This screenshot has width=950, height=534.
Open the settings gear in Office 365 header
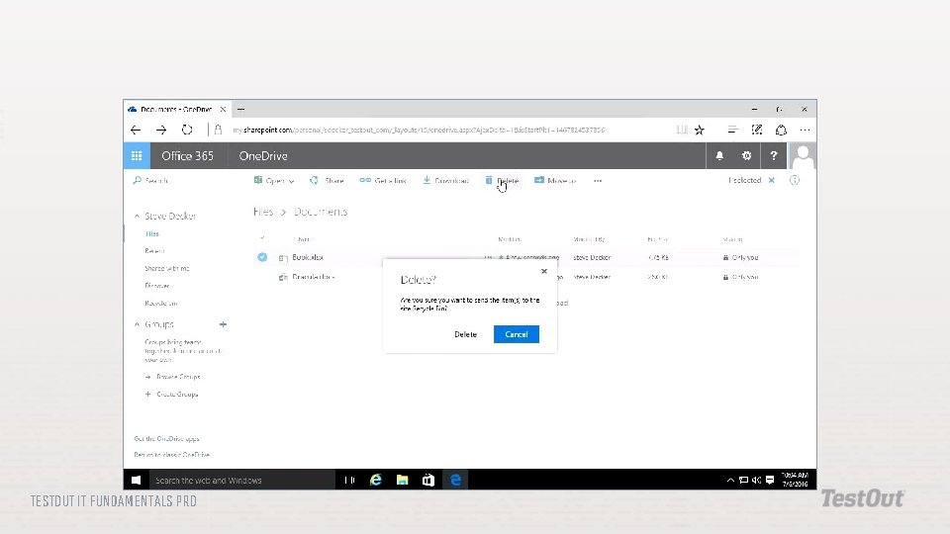pos(746,155)
